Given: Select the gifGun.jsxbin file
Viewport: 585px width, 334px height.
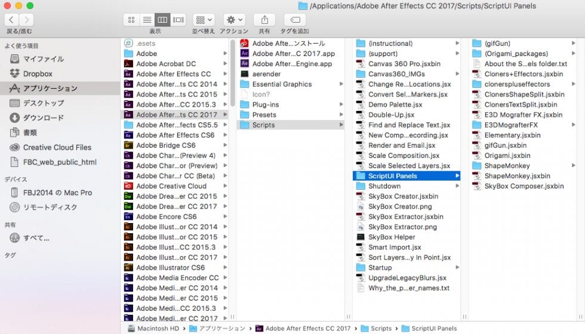Looking at the screenshot, I should click(x=505, y=146).
